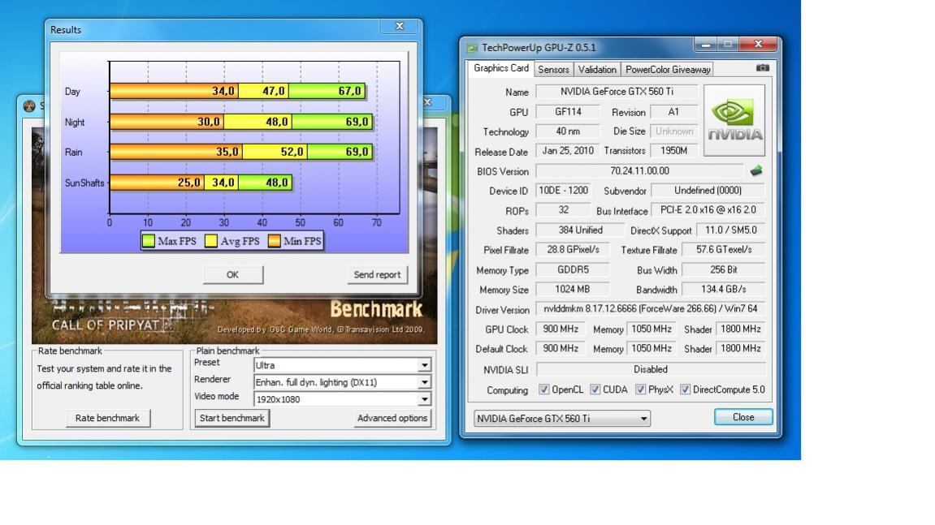Click the GPU Clock 900 MHz field
Screen dimensions: 935x525
tap(561, 329)
